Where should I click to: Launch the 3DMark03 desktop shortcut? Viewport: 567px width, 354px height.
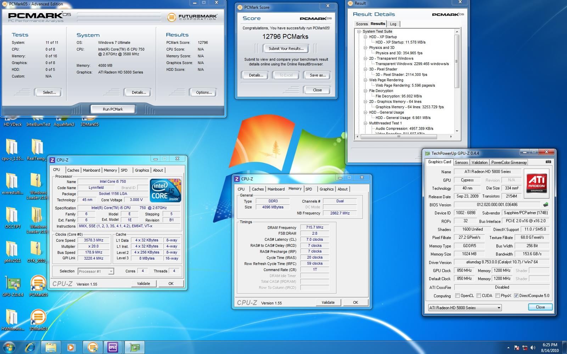pyautogui.click(x=38, y=319)
